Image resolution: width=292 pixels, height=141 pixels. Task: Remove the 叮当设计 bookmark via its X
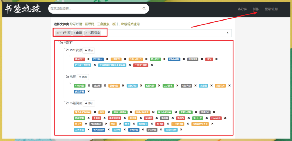[202, 59]
